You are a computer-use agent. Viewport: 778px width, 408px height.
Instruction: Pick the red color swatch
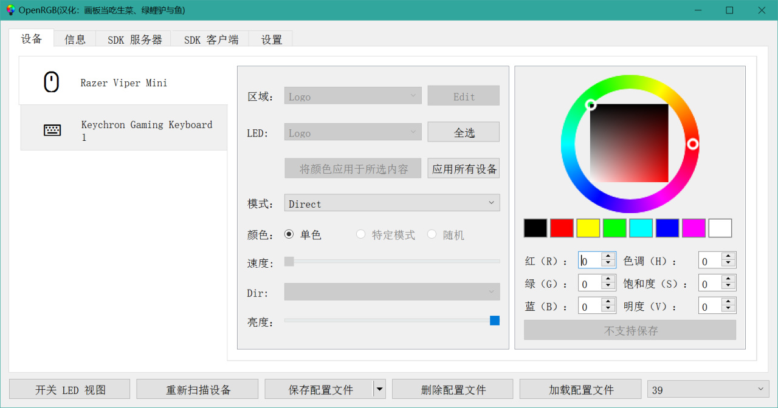pyautogui.click(x=562, y=228)
